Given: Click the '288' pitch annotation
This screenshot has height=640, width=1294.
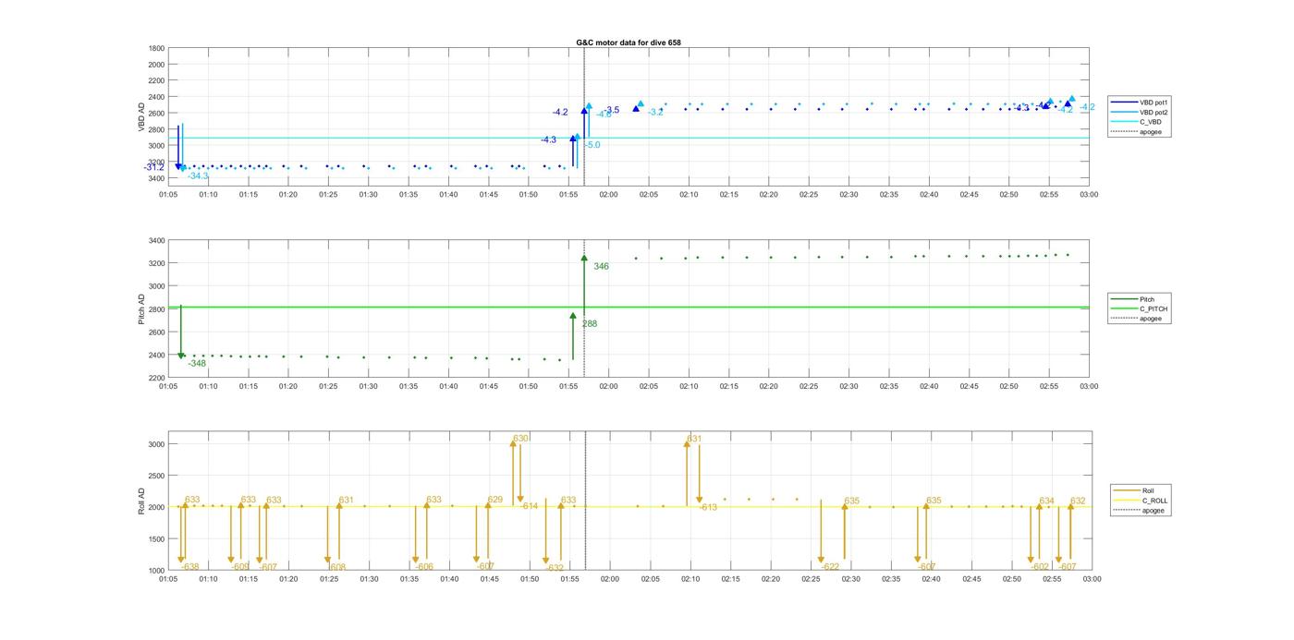Looking at the screenshot, I should pos(589,323).
